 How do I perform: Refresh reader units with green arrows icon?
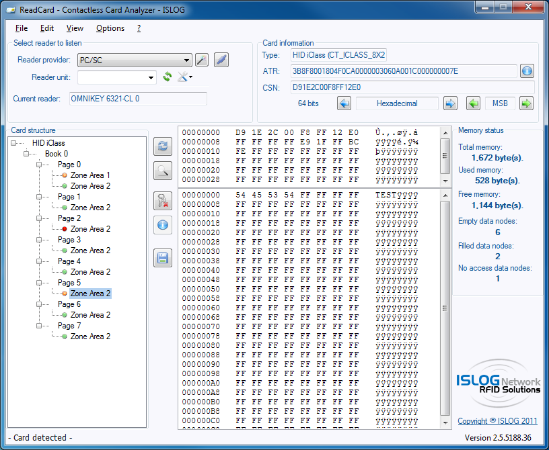tap(168, 77)
